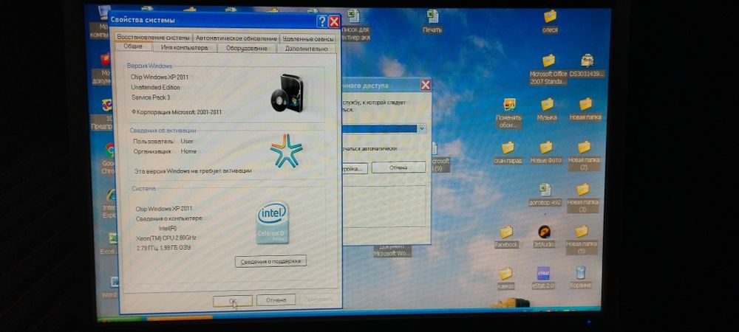
Task: Switch to Восстановление системы tab
Action: pos(153,38)
